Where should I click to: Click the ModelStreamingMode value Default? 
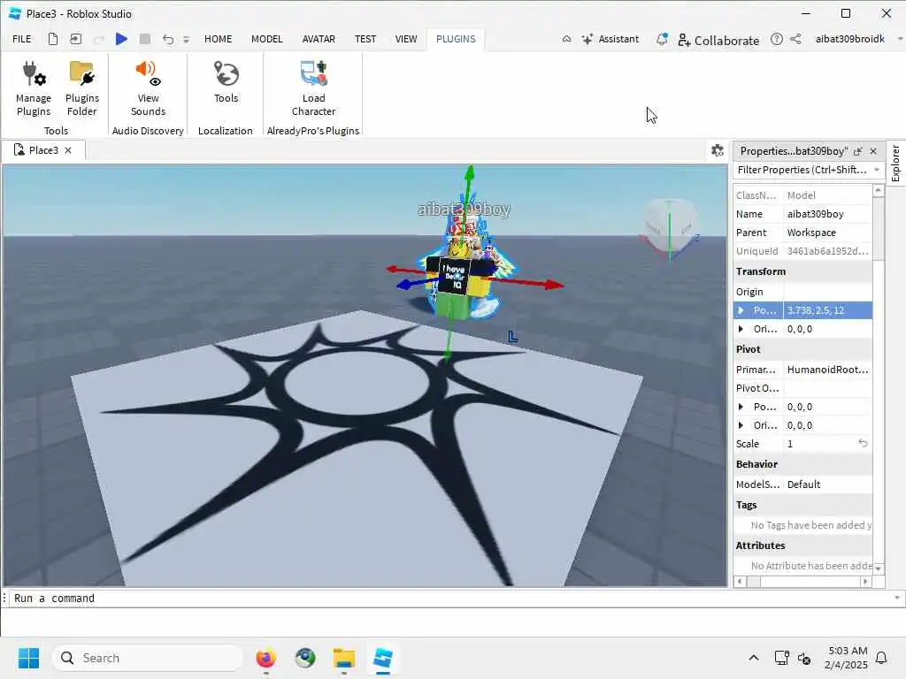(827, 484)
